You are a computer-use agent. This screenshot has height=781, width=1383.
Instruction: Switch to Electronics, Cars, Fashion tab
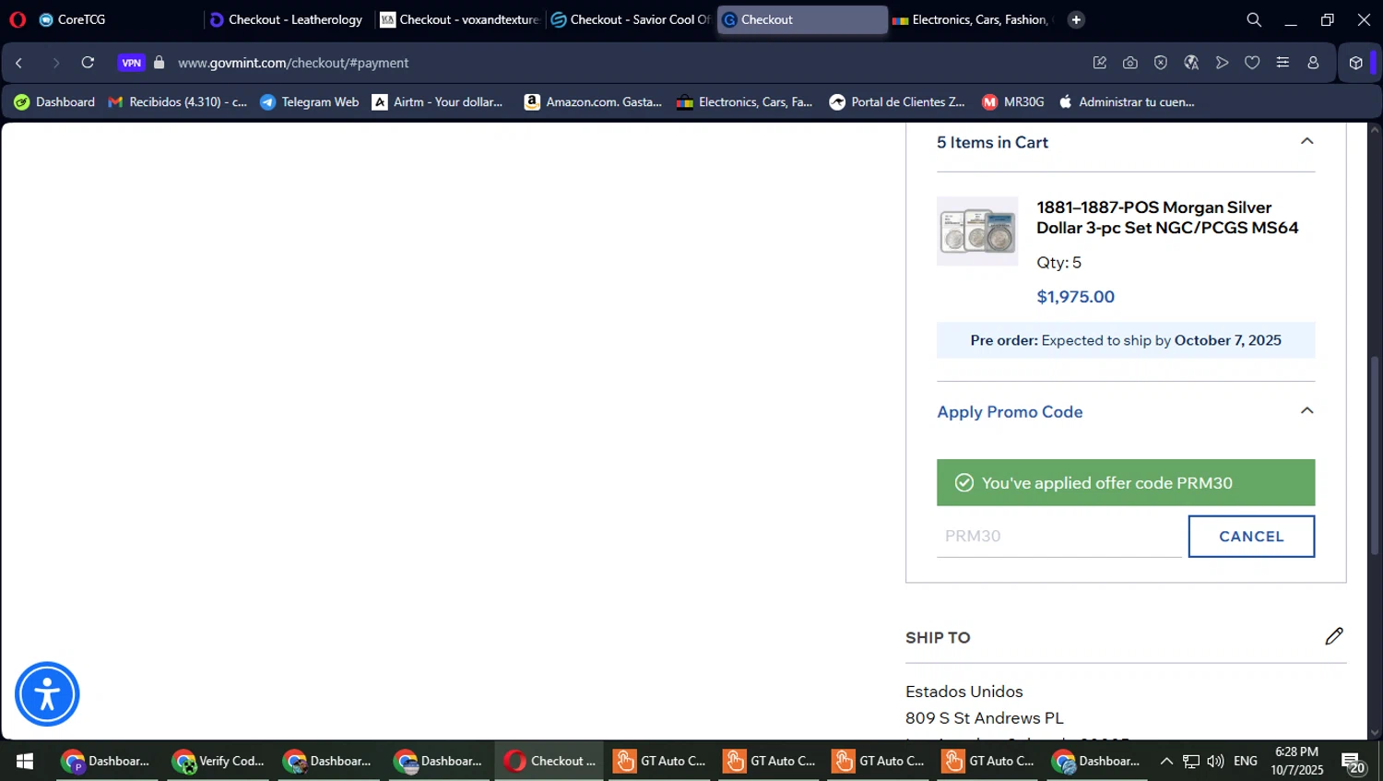973,19
